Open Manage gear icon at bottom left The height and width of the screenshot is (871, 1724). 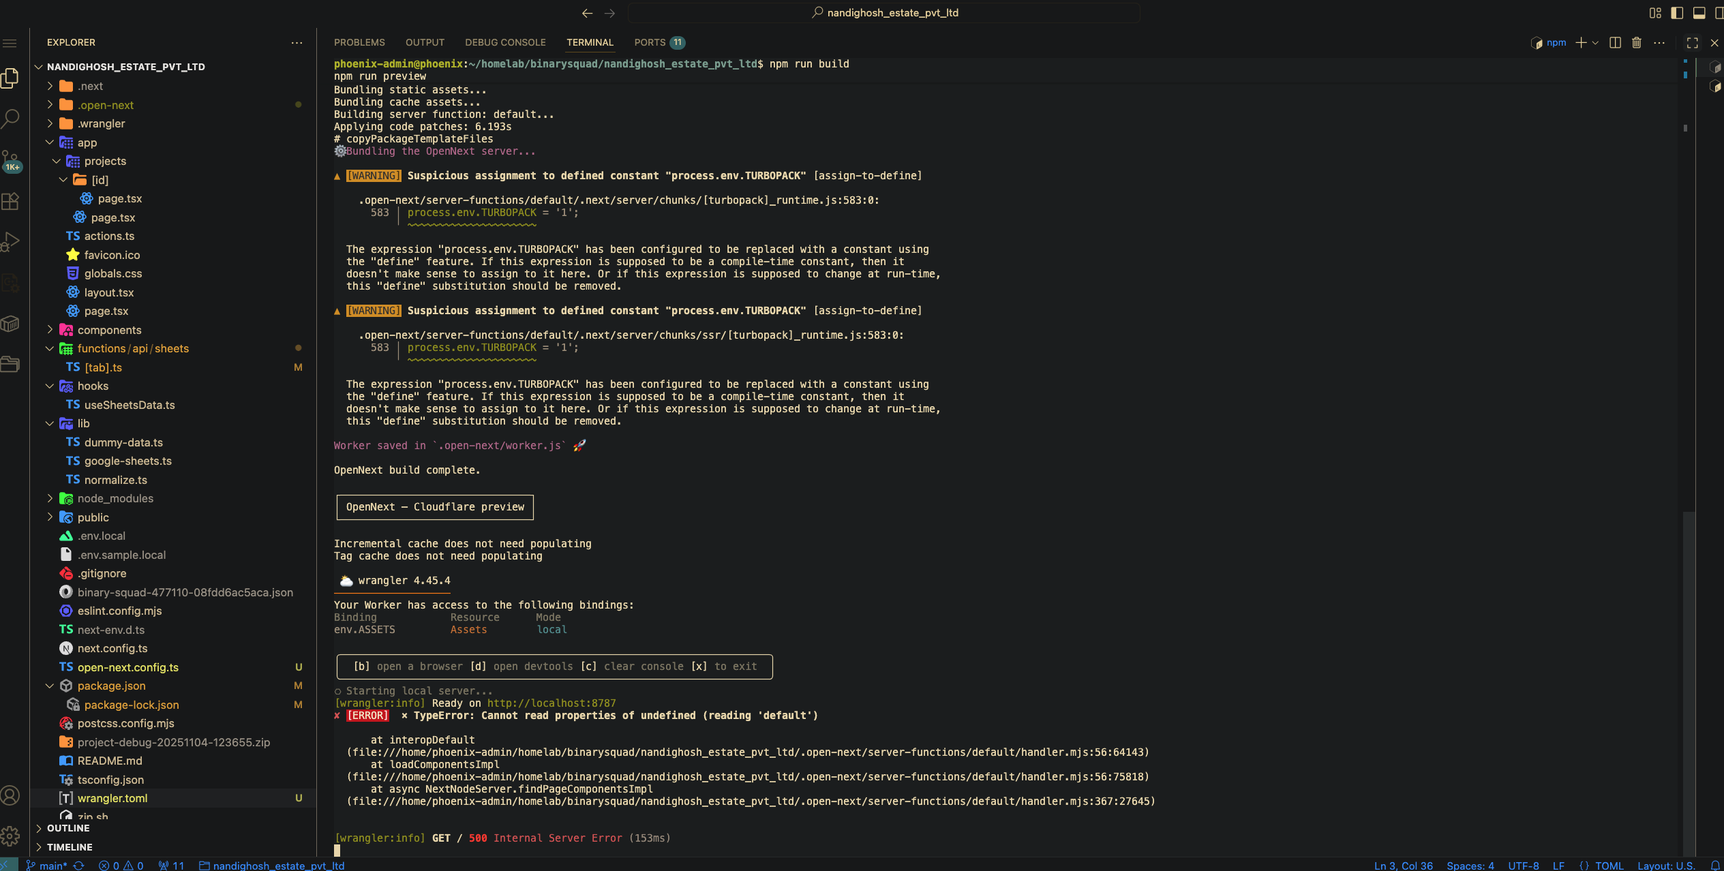point(10,836)
